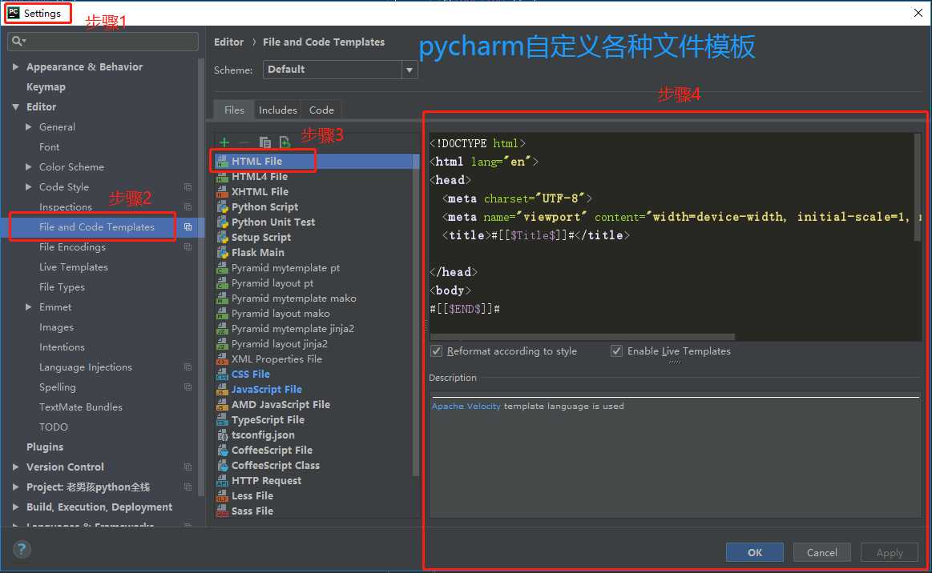Switch to the Includes tab
This screenshot has width=932, height=573.
tap(277, 110)
